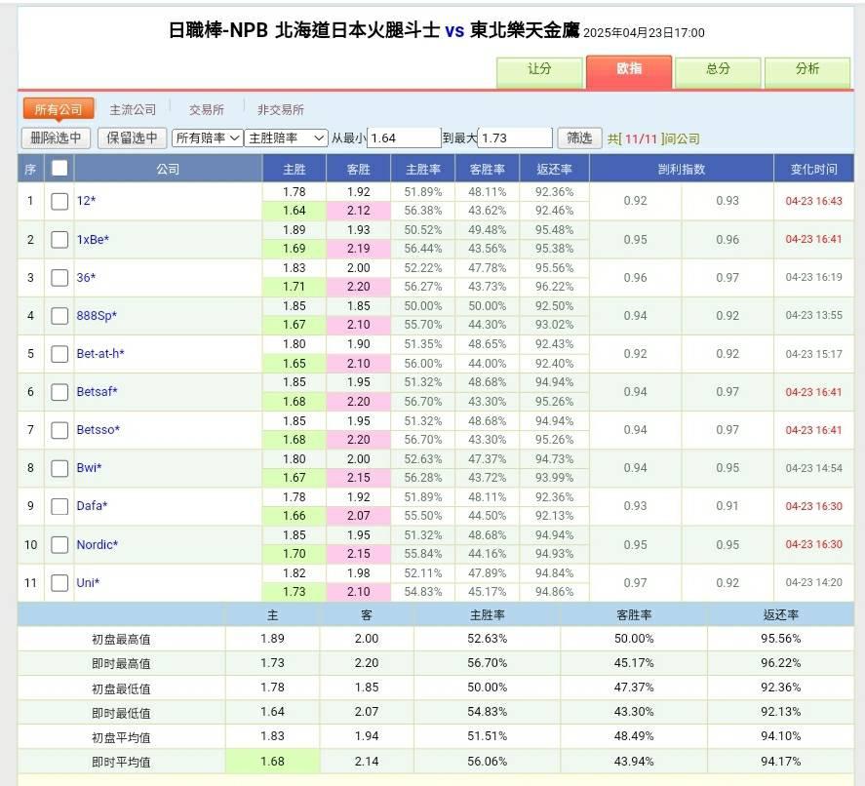Click the 客胜 column header
This screenshot has width=865, height=786.
coord(359,169)
